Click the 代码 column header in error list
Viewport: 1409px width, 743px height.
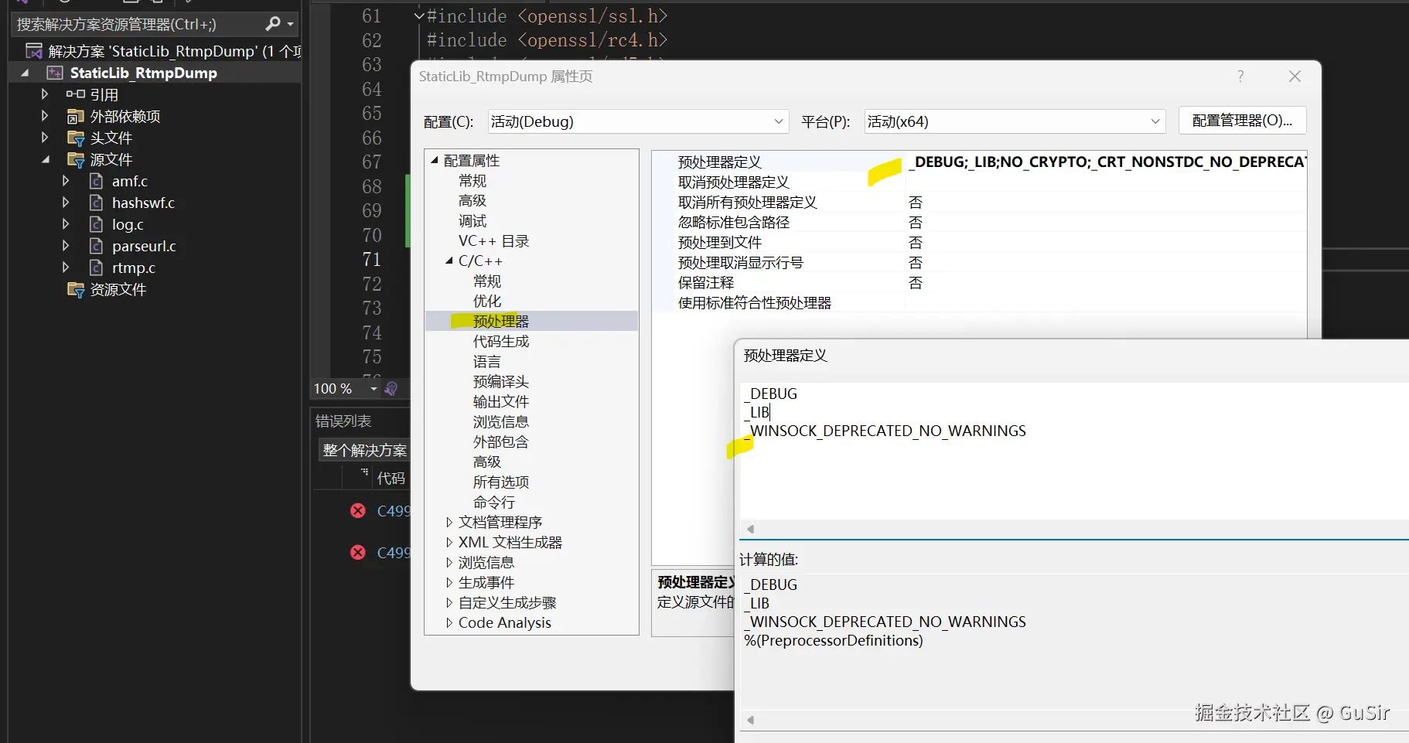391,479
